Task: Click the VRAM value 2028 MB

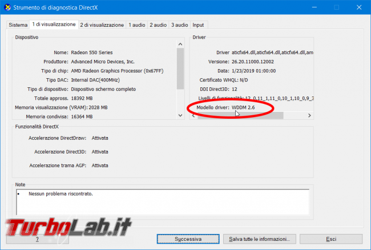Action: 98,108
